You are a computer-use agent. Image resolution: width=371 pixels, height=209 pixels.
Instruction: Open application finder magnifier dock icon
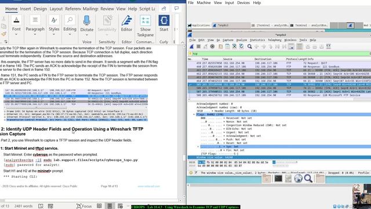[x=308, y=178]
